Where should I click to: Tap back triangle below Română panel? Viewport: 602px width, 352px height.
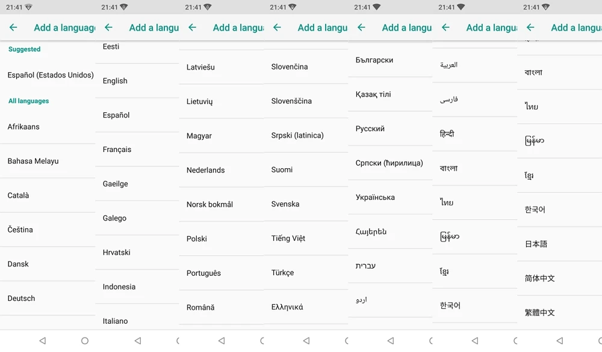(222, 341)
